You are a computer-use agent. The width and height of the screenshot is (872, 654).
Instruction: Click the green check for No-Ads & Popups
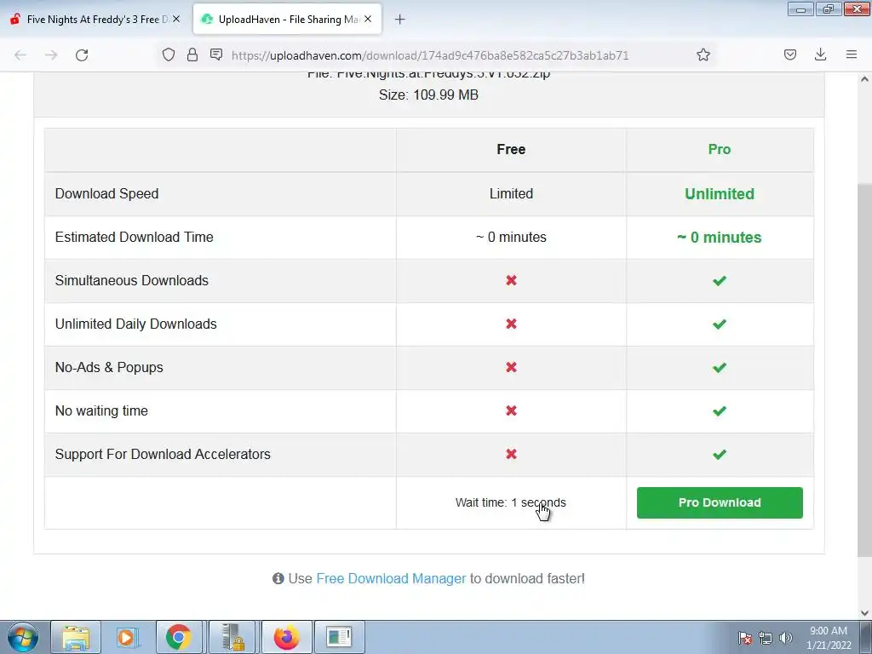click(719, 368)
